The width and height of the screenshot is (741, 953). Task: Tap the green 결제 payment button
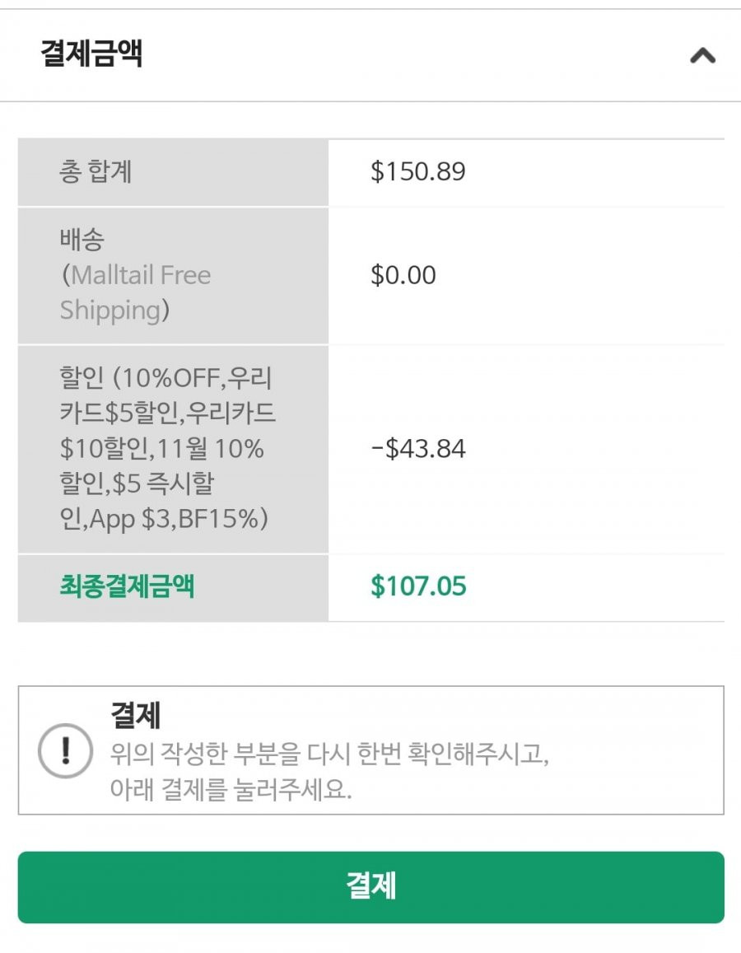tap(370, 887)
